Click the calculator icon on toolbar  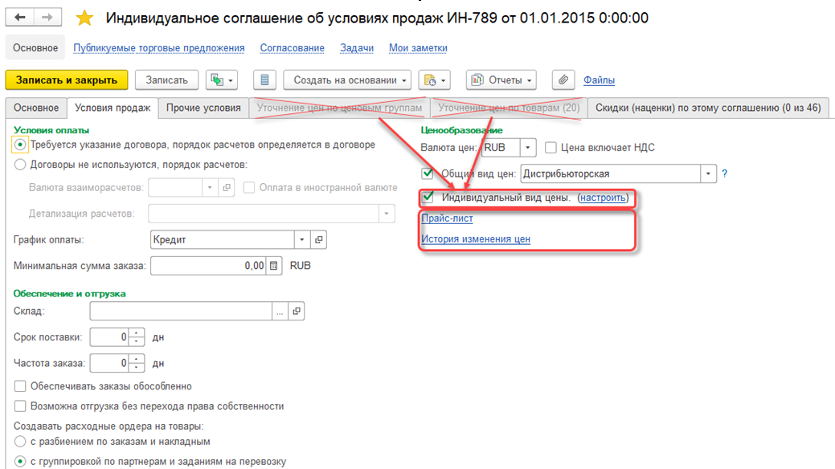pyautogui.click(x=265, y=80)
